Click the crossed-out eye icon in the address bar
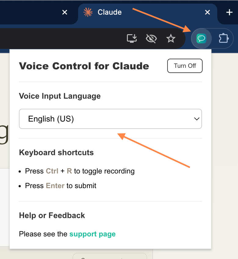Image resolution: width=238 pixels, height=259 pixels. click(x=151, y=38)
